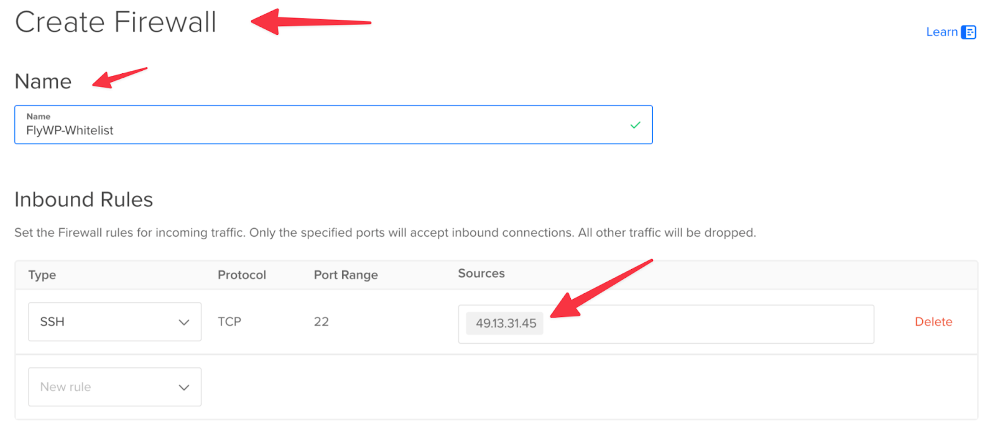Click the small Name label inside field
This screenshot has width=995, height=440.
click(38, 116)
